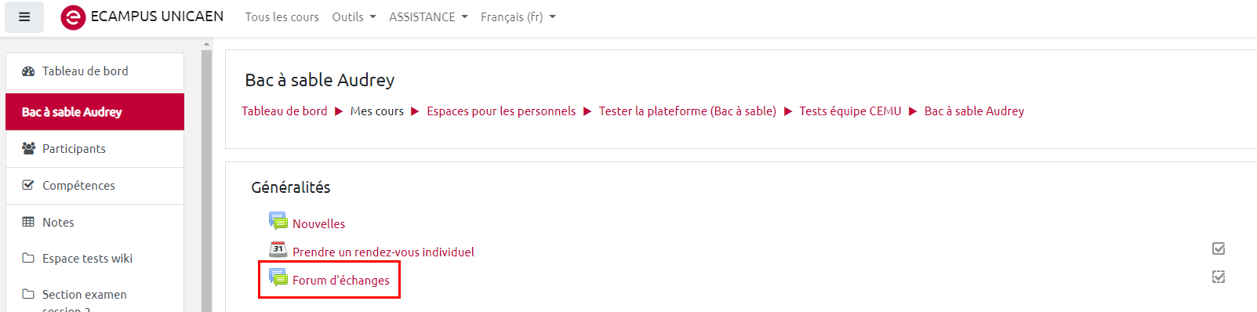This screenshot has height=312, width=1257.
Task: Toggle completion checkbox for Forum d'échanges
Action: tap(1219, 277)
